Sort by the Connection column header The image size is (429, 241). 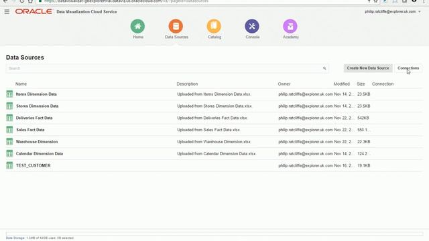pyautogui.click(x=383, y=84)
